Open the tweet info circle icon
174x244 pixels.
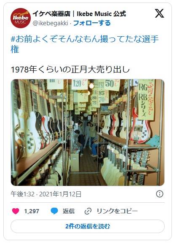160,194
